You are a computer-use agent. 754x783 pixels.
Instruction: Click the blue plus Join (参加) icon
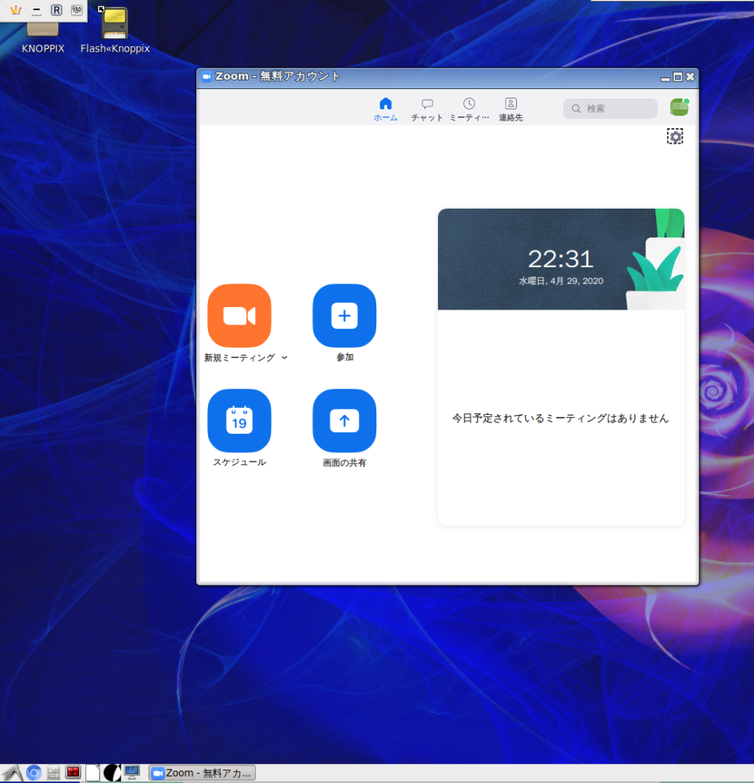point(344,316)
